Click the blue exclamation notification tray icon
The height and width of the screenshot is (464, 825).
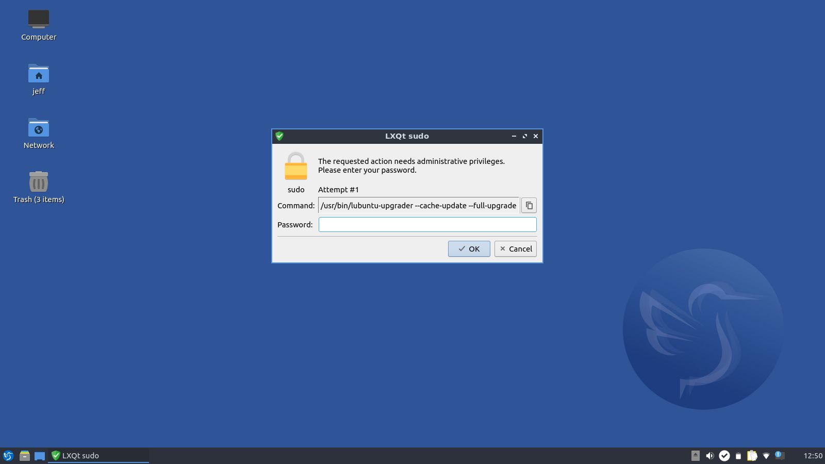click(x=780, y=455)
